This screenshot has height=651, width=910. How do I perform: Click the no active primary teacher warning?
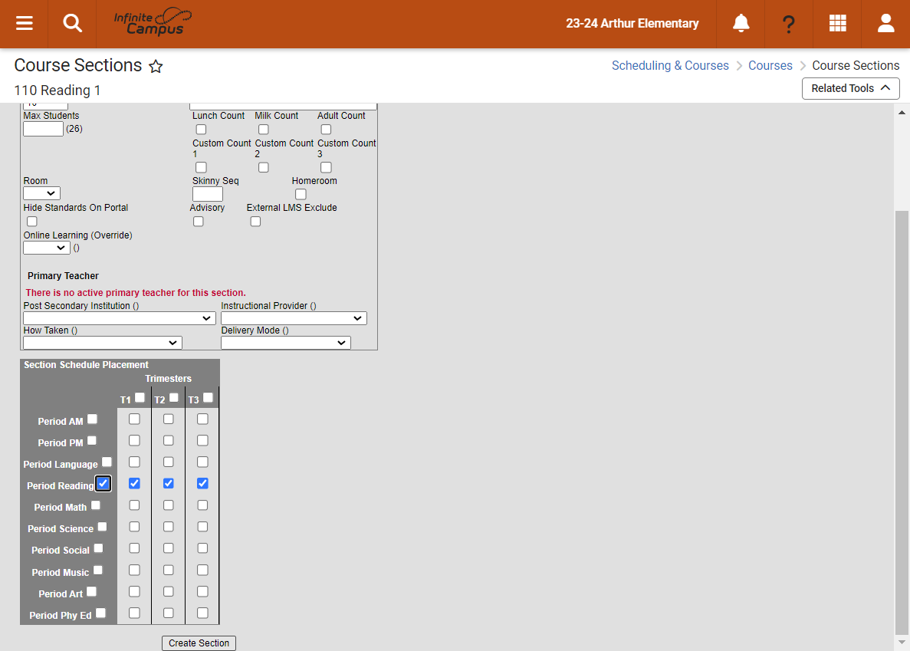[x=136, y=292]
